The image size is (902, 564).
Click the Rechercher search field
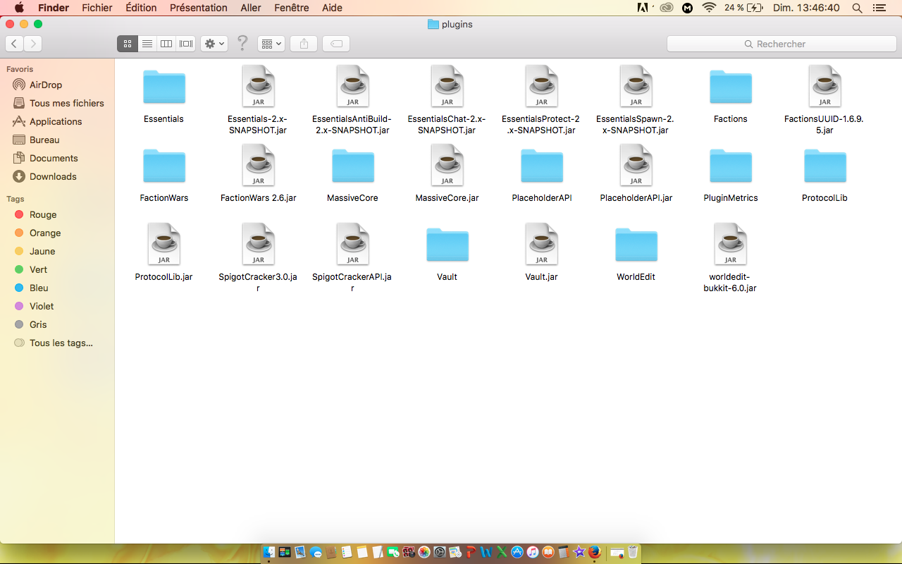[x=781, y=44]
